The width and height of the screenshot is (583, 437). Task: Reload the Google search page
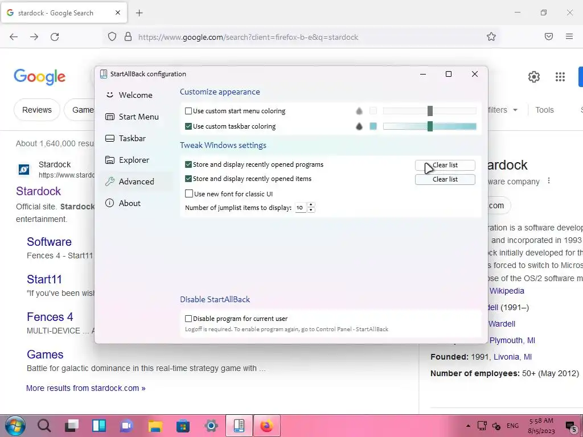55,37
